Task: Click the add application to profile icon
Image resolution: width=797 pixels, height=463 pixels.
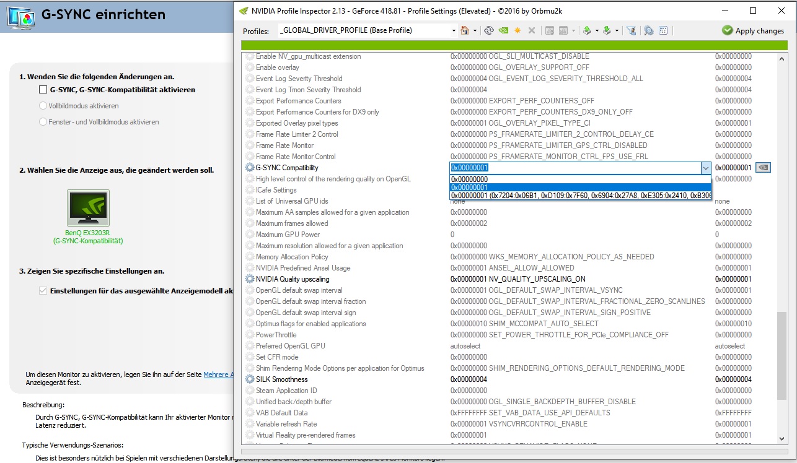Action: point(549,30)
